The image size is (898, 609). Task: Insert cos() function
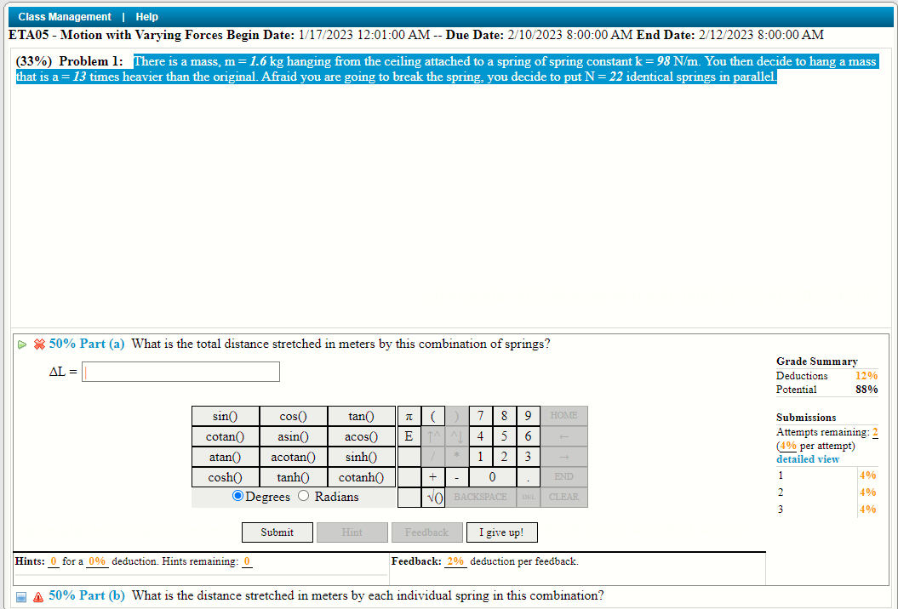pyautogui.click(x=293, y=416)
